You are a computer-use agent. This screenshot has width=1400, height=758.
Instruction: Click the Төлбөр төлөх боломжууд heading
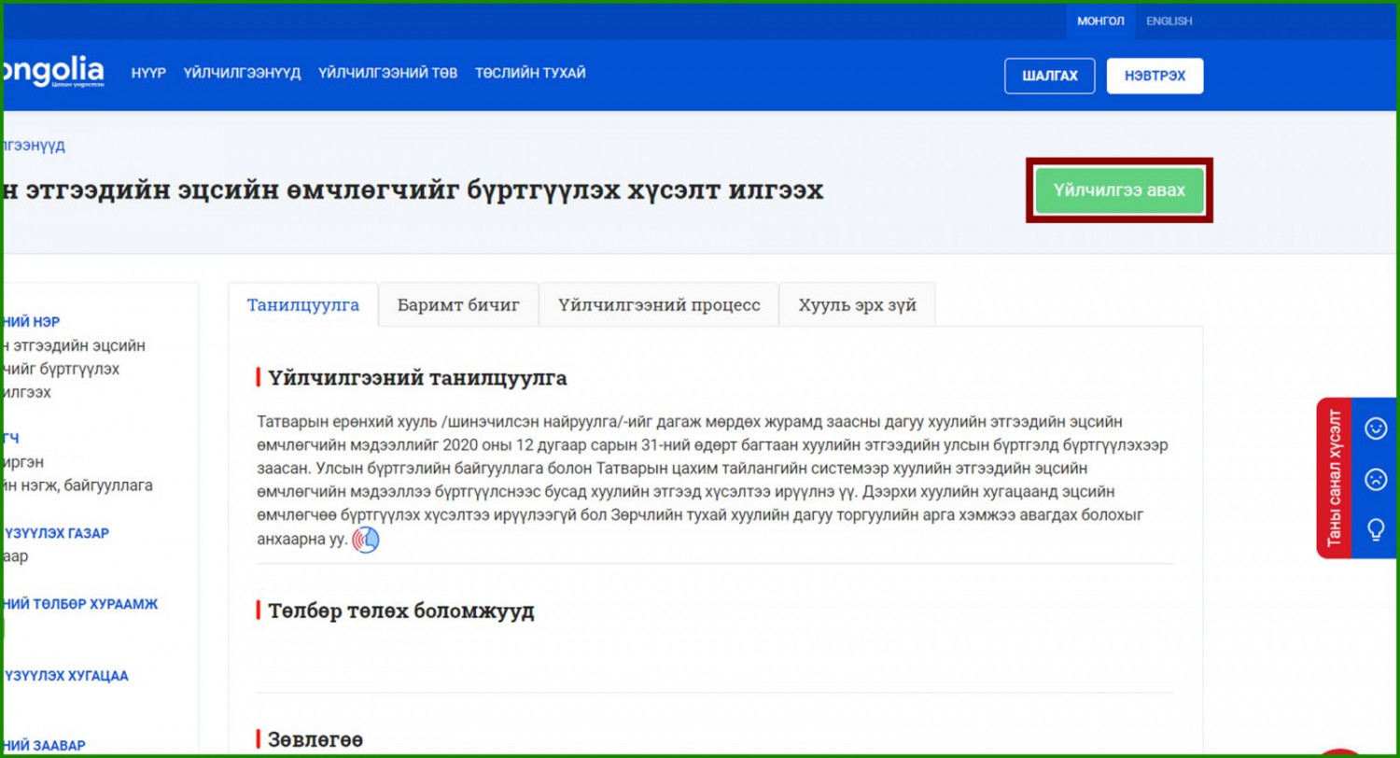(x=401, y=611)
